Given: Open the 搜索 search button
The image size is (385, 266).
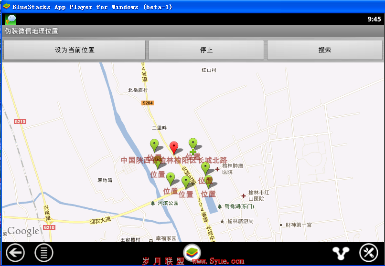Looking at the screenshot, I should 325,50.
